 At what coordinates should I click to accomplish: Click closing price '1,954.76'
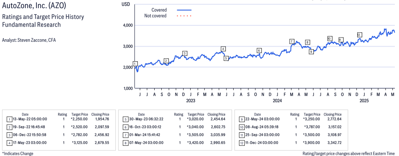click(x=102, y=119)
